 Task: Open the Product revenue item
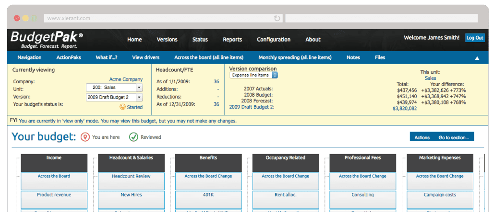coord(54,200)
